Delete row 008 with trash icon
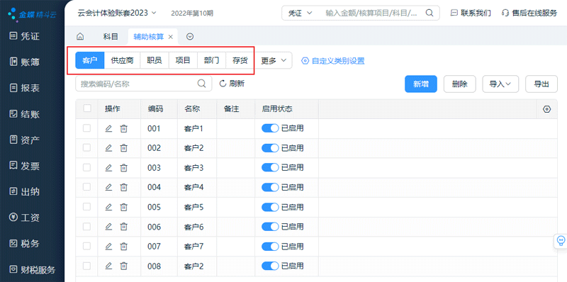 point(123,266)
